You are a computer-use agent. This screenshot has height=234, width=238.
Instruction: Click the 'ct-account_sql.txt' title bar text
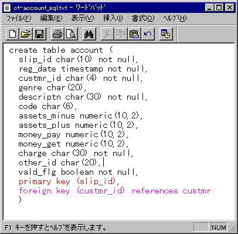coord(40,8)
